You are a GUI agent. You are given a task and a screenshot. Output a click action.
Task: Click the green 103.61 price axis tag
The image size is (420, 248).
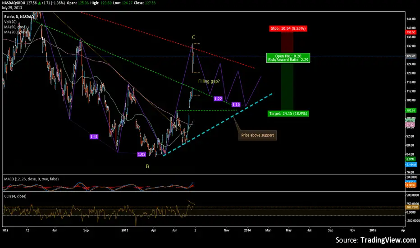(411, 110)
